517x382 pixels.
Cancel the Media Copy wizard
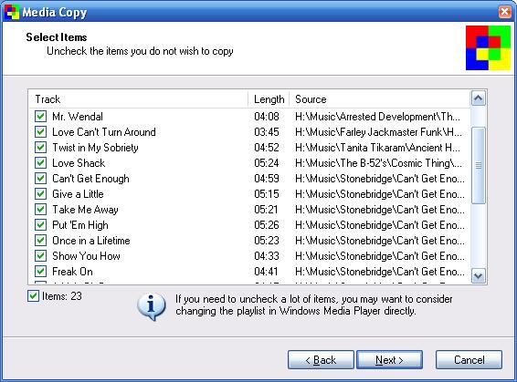click(469, 359)
